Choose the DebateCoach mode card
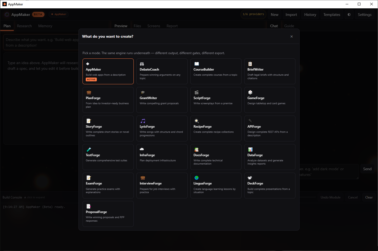Image resolution: width=378 pixels, height=251 pixels. click(162, 71)
